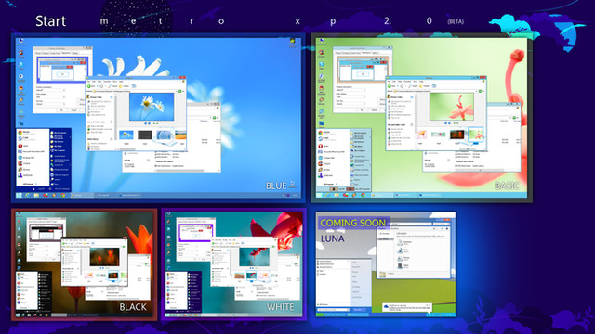Open the folder icon on BASIC taskbar
The image size is (595, 334).
pyautogui.click(x=337, y=195)
